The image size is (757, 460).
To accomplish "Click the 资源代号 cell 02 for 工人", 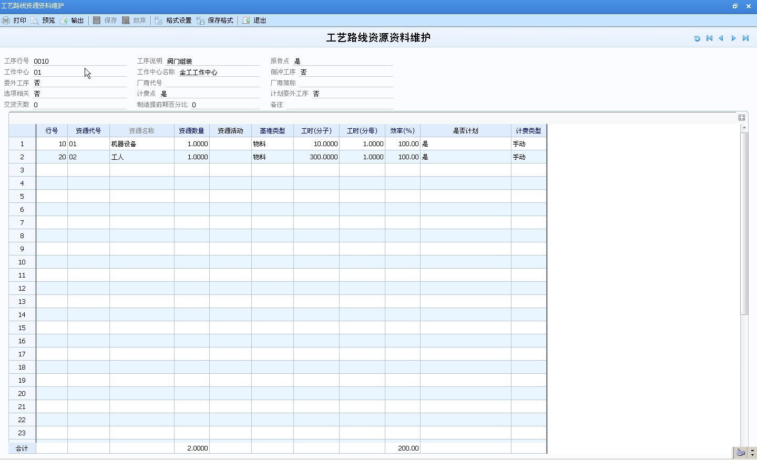I will click(88, 157).
